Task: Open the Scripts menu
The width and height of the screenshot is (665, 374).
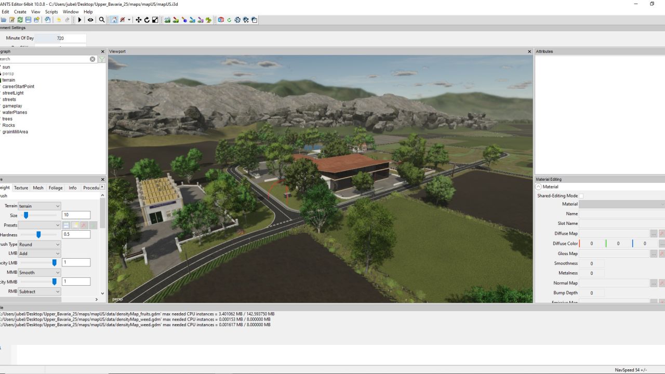Action: [x=51, y=11]
